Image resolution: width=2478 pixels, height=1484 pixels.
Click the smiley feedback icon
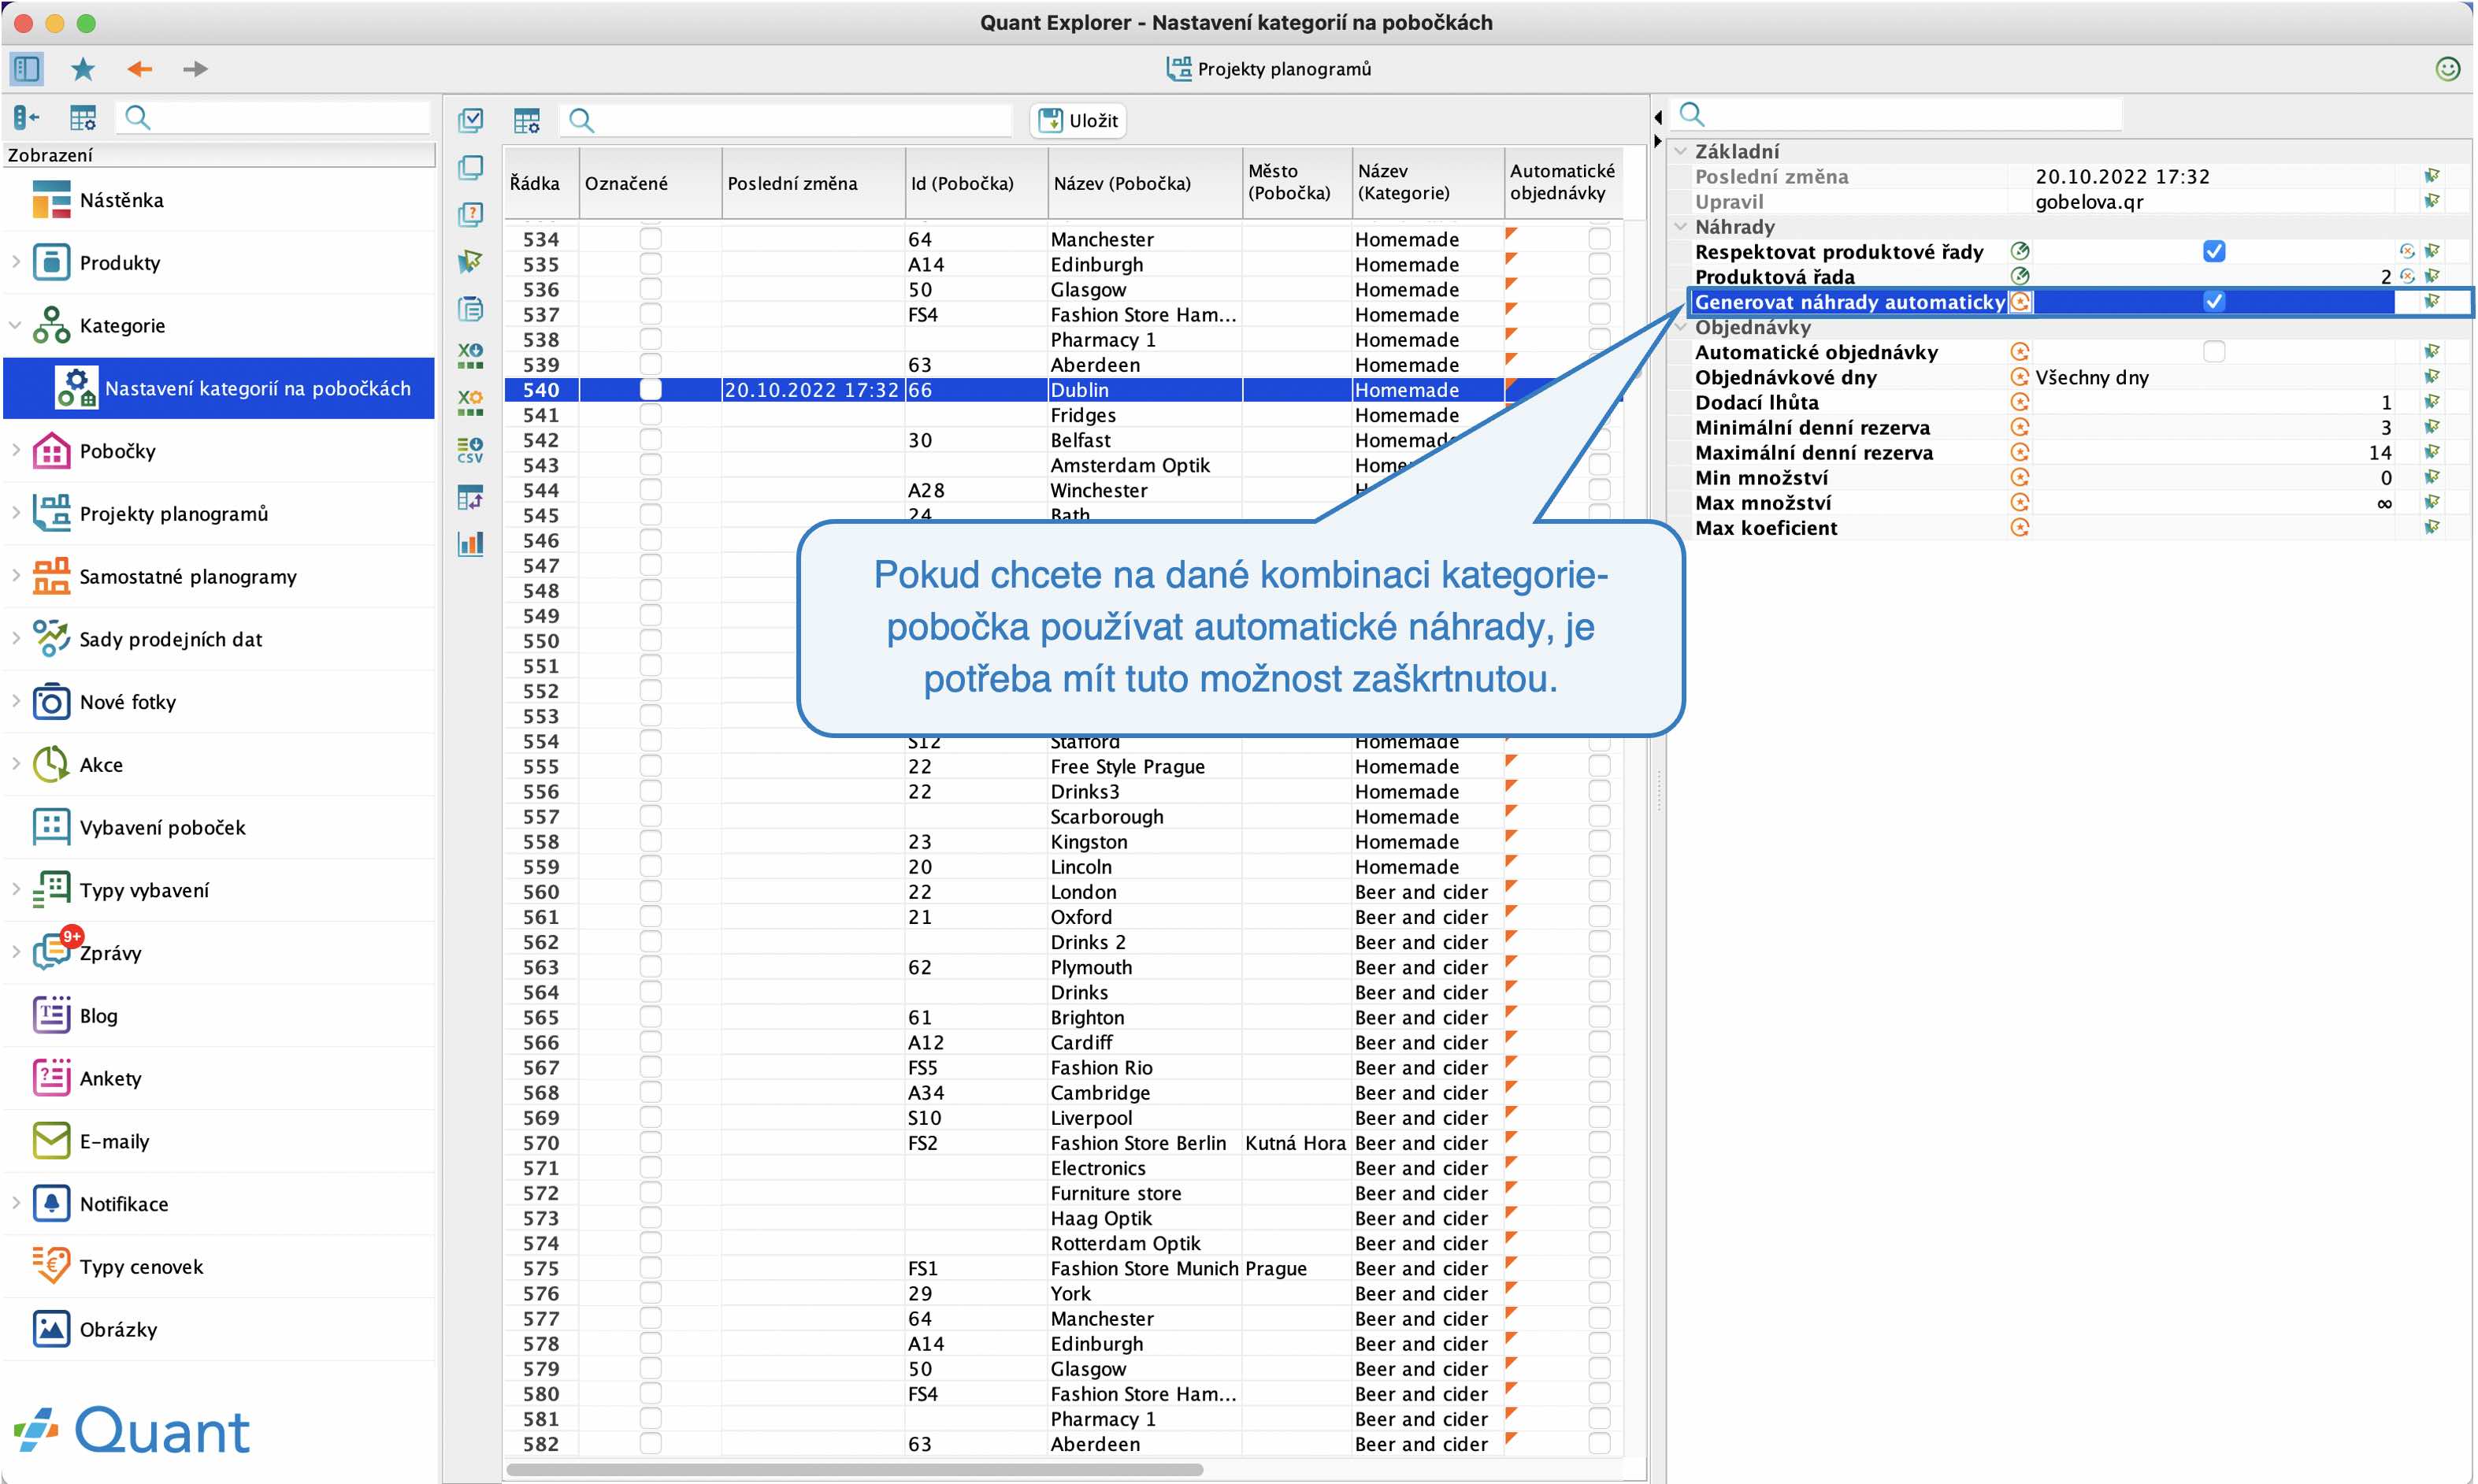2447,69
